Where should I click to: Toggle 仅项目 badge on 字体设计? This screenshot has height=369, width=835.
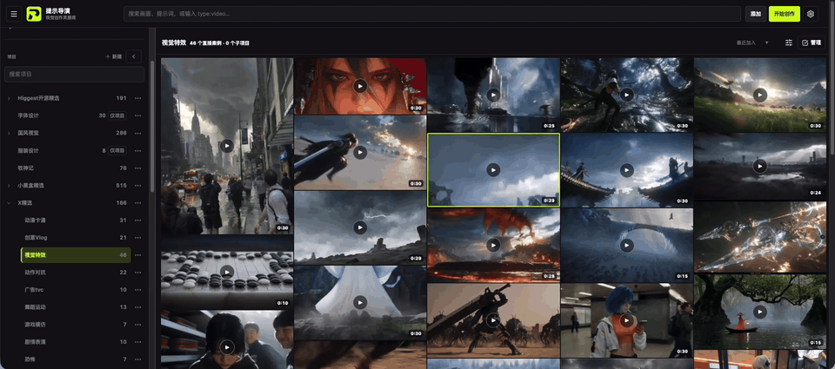[117, 115]
